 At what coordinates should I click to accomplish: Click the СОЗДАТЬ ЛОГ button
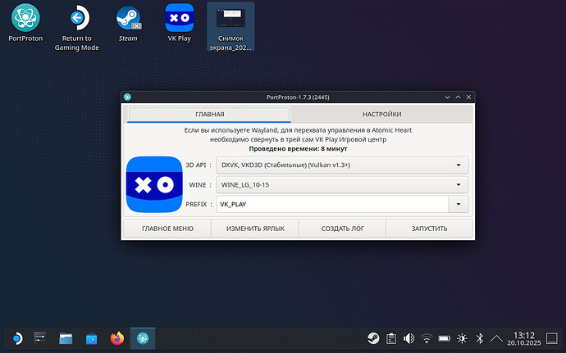tap(342, 229)
